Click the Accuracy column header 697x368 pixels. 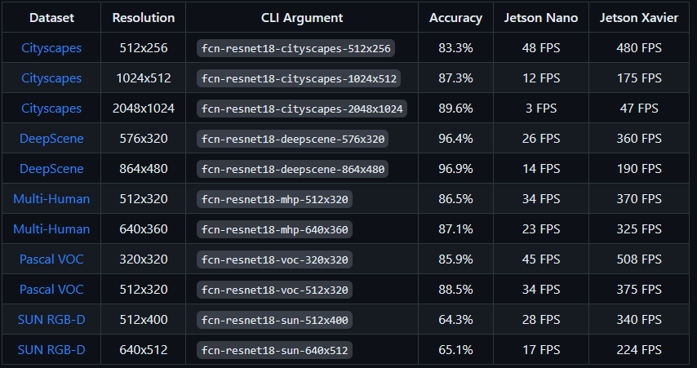click(455, 17)
